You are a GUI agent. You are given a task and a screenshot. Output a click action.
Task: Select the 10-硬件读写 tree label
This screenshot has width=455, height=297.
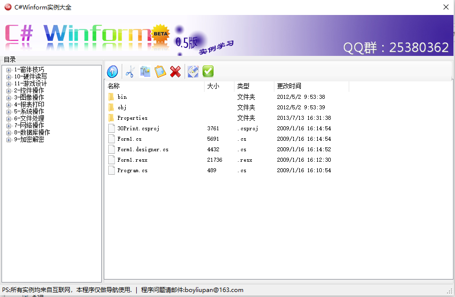point(30,77)
